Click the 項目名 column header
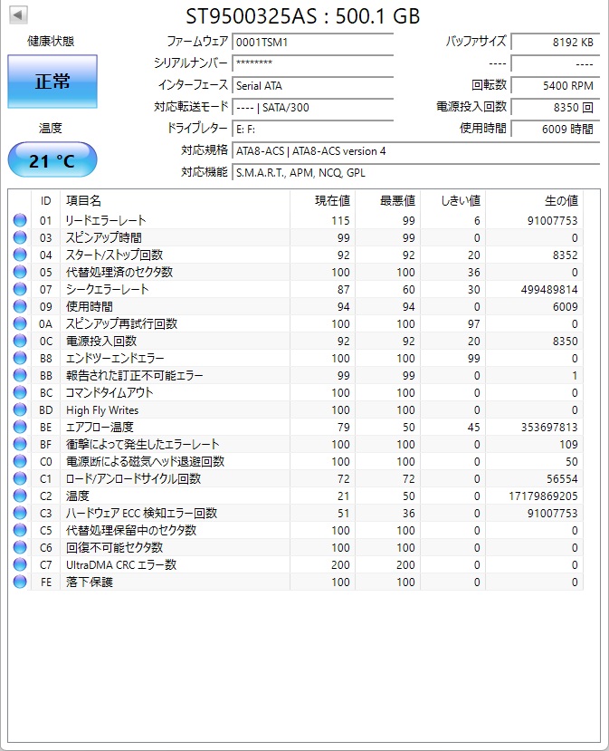 click(x=84, y=200)
